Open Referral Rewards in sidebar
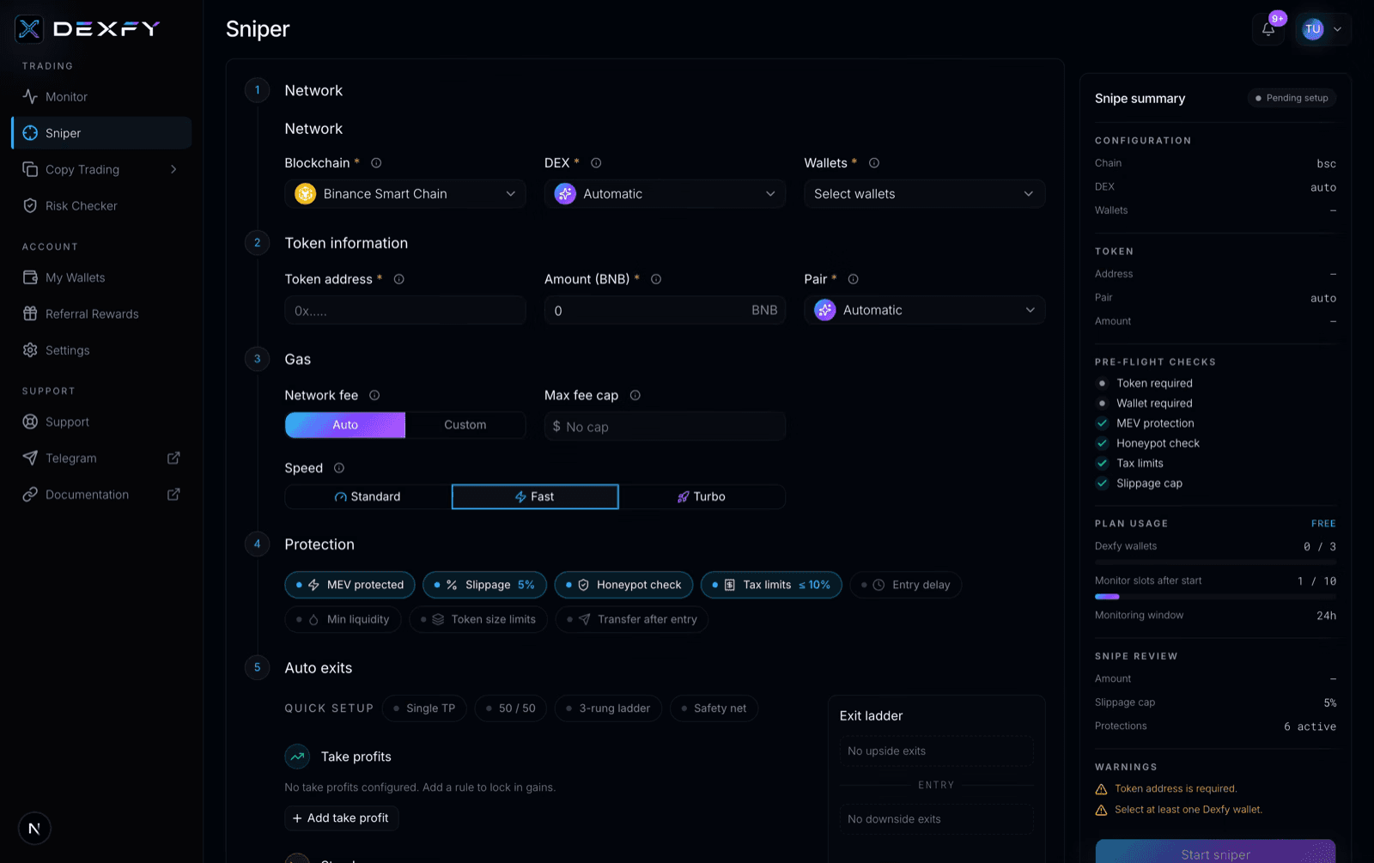The image size is (1374, 863). pyautogui.click(x=102, y=314)
